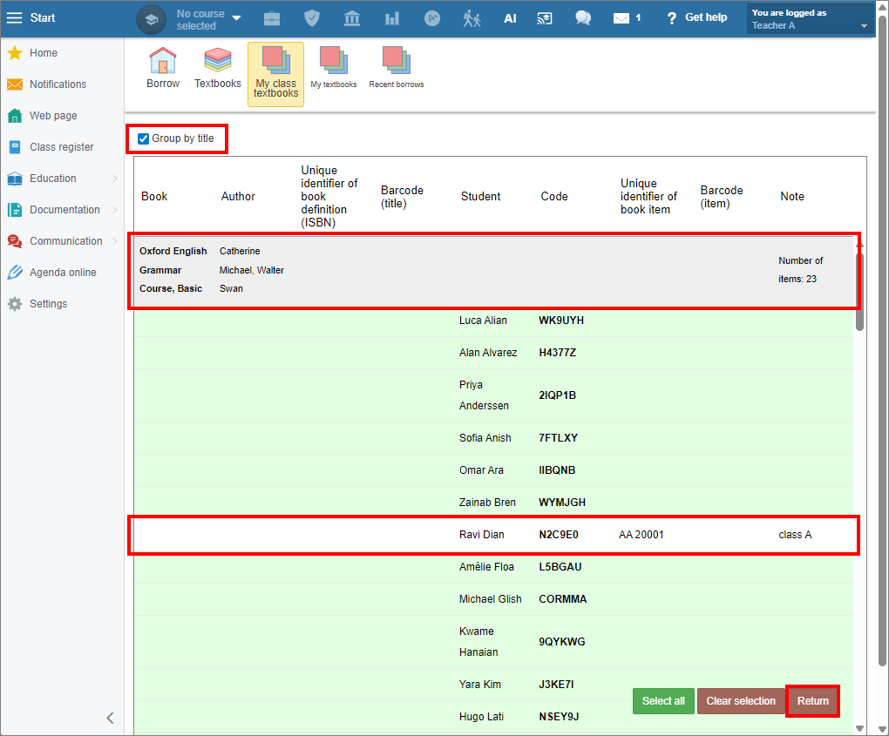Open the chat bubbles icon
Image resolution: width=889 pixels, height=736 pixels.
[x=583, y=18]
